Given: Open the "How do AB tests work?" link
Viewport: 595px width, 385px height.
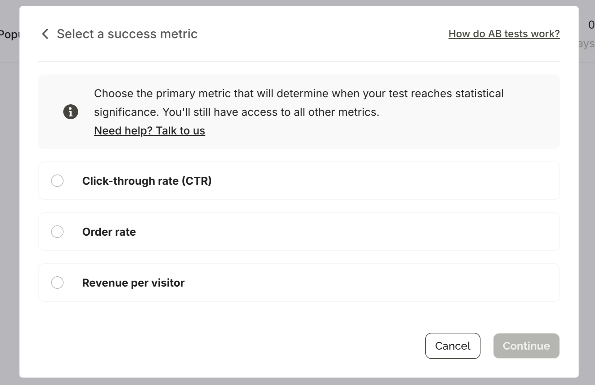Looking at the screenshot, I should click(504, 34).
